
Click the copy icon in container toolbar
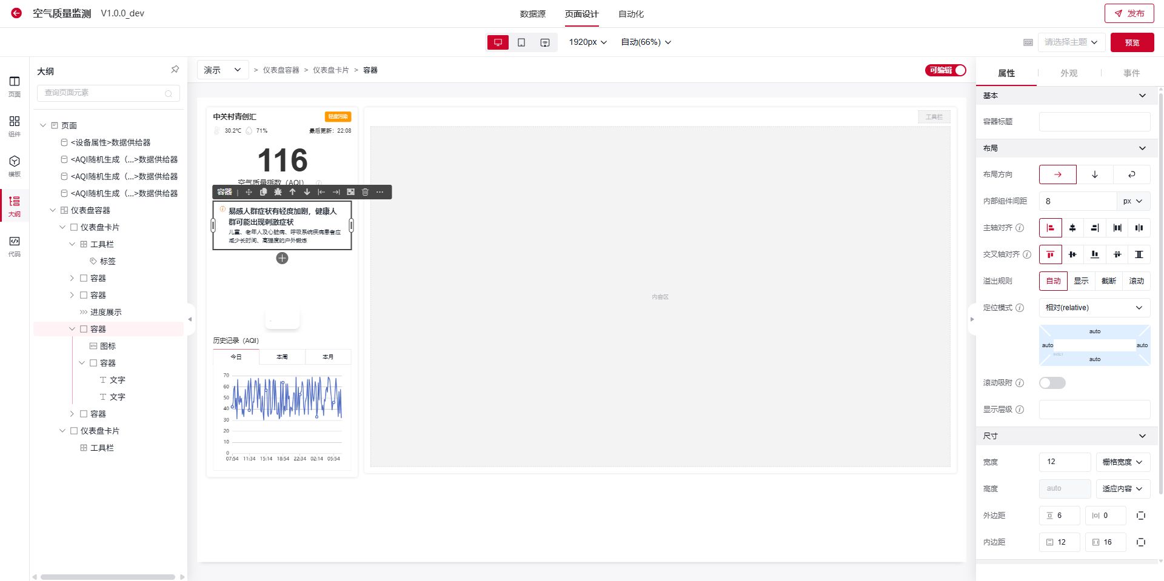click(x=263, y=192)
